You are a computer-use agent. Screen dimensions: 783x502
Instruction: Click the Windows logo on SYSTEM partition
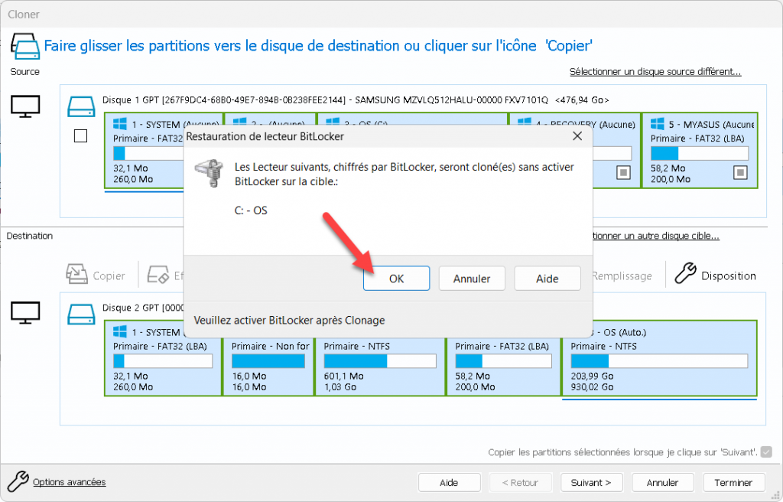click(119, 122)
